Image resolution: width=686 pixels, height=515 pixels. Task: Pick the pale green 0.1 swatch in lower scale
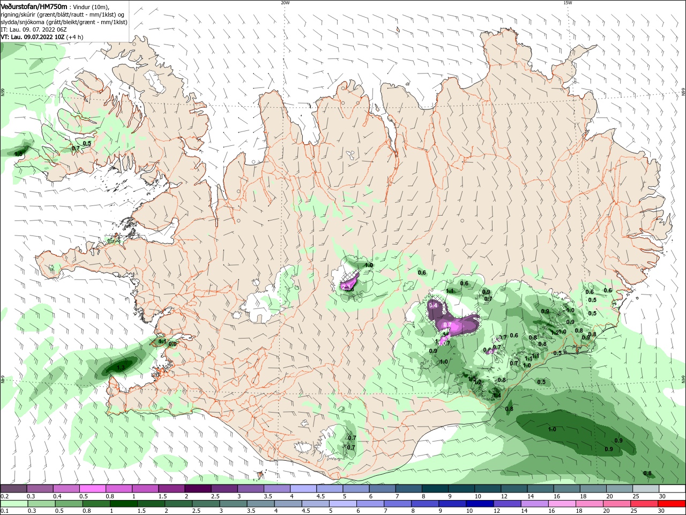point(13,504)
